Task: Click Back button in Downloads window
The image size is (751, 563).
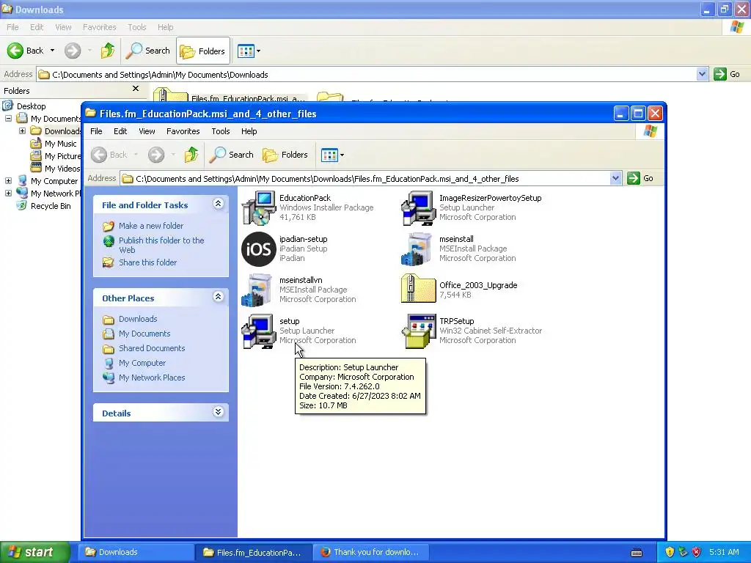Action: [x=26, y=51]
